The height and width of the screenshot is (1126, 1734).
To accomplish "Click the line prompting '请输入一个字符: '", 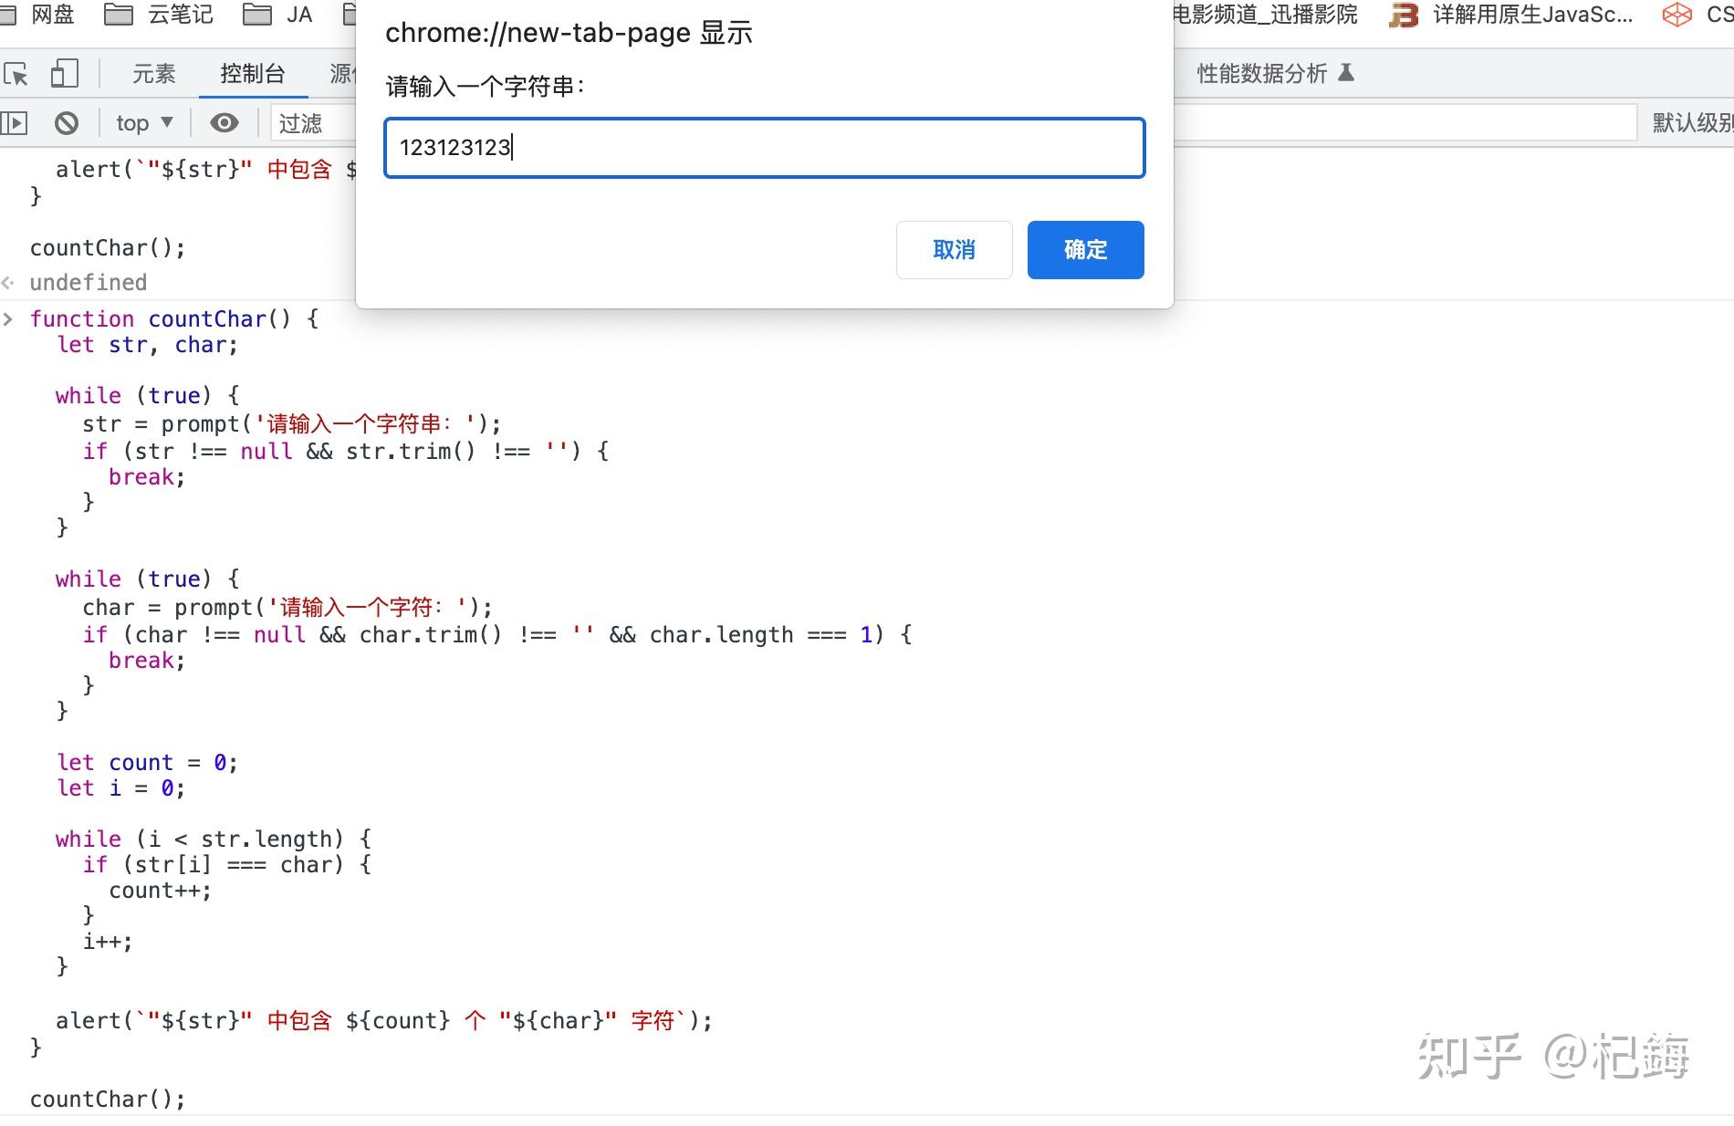I will pyautogui.click(x=287, y=608).
